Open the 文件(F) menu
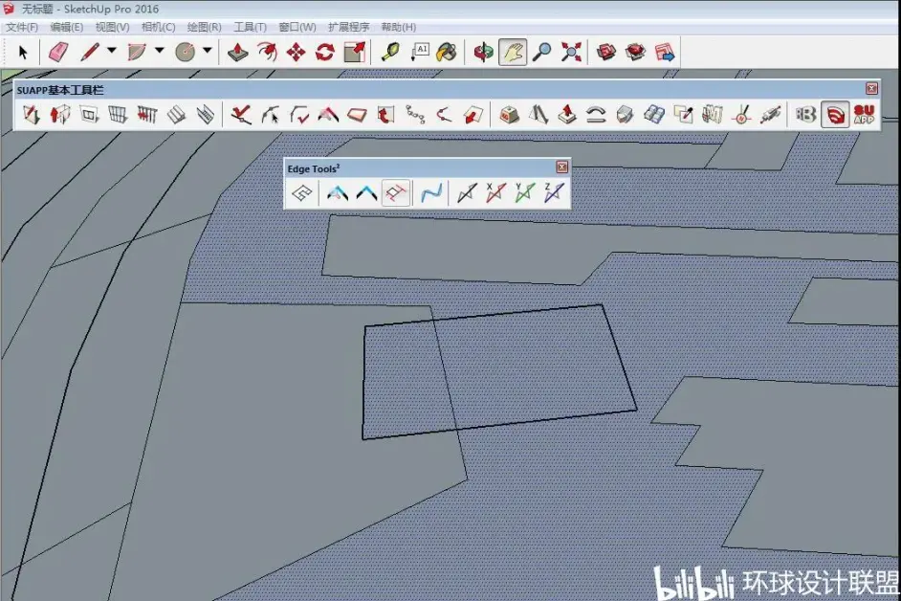The width and height of the screenshot is (901, 601). [x=22, y=27]
